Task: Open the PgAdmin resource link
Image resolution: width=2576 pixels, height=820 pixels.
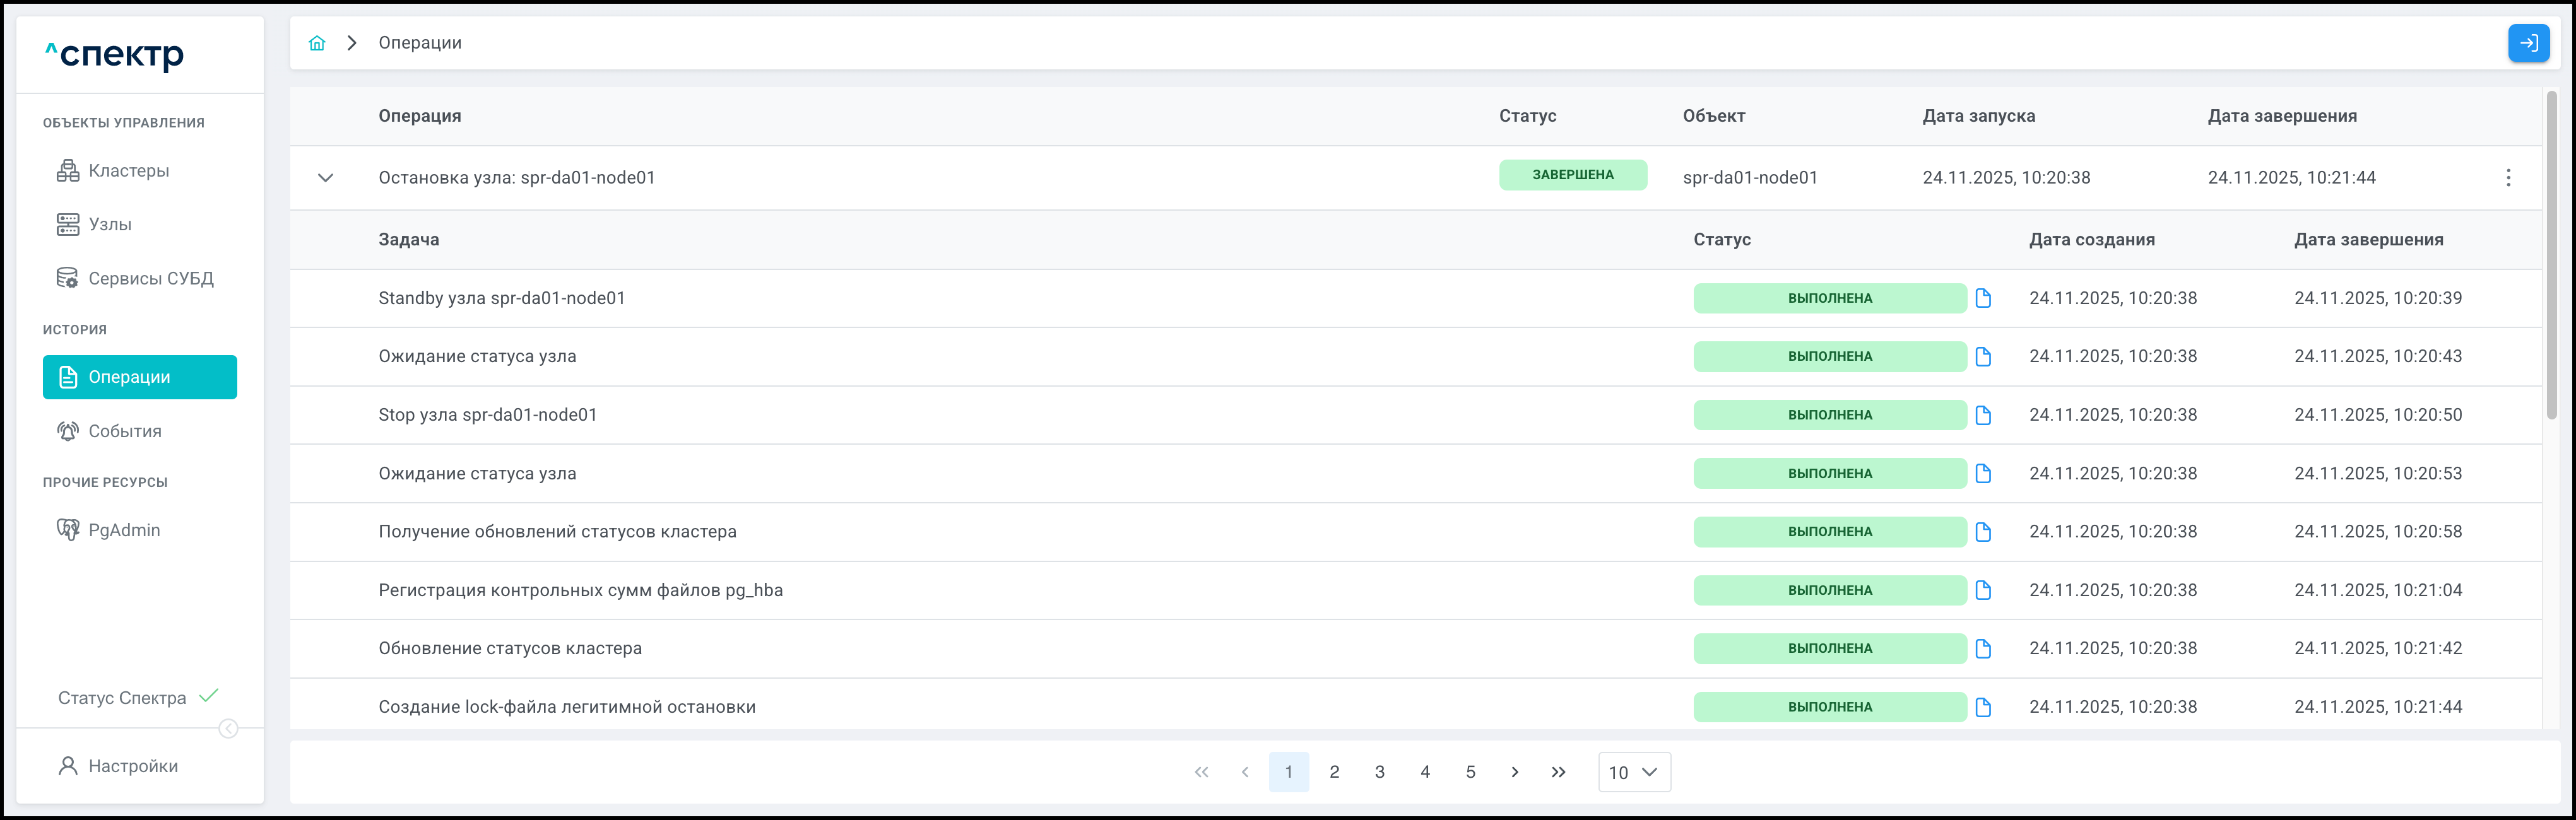Action: click(123, 530)
